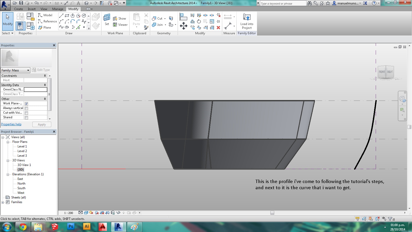
Task: Toggle the Always vertical checkbox
Action: [26, 108]
